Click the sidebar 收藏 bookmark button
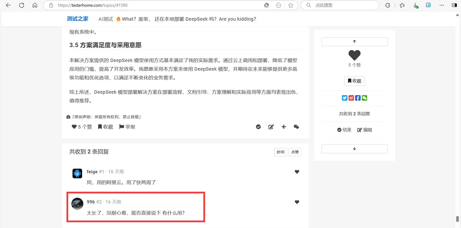The width and height of the screenshot is (461, 228). (354, 81)
